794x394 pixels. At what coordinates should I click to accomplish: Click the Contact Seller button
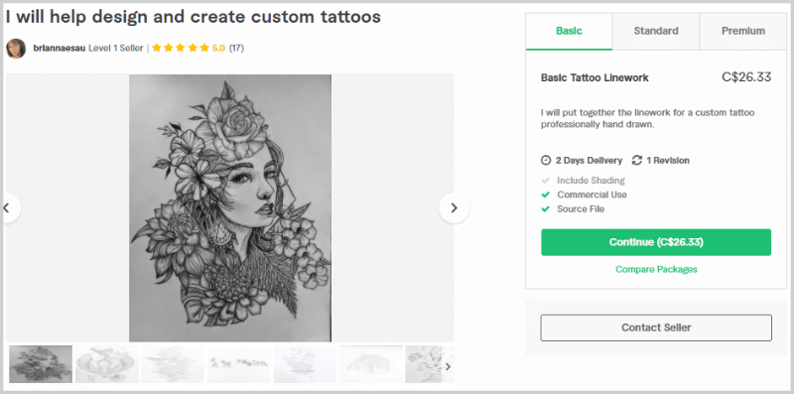[656, 328]
